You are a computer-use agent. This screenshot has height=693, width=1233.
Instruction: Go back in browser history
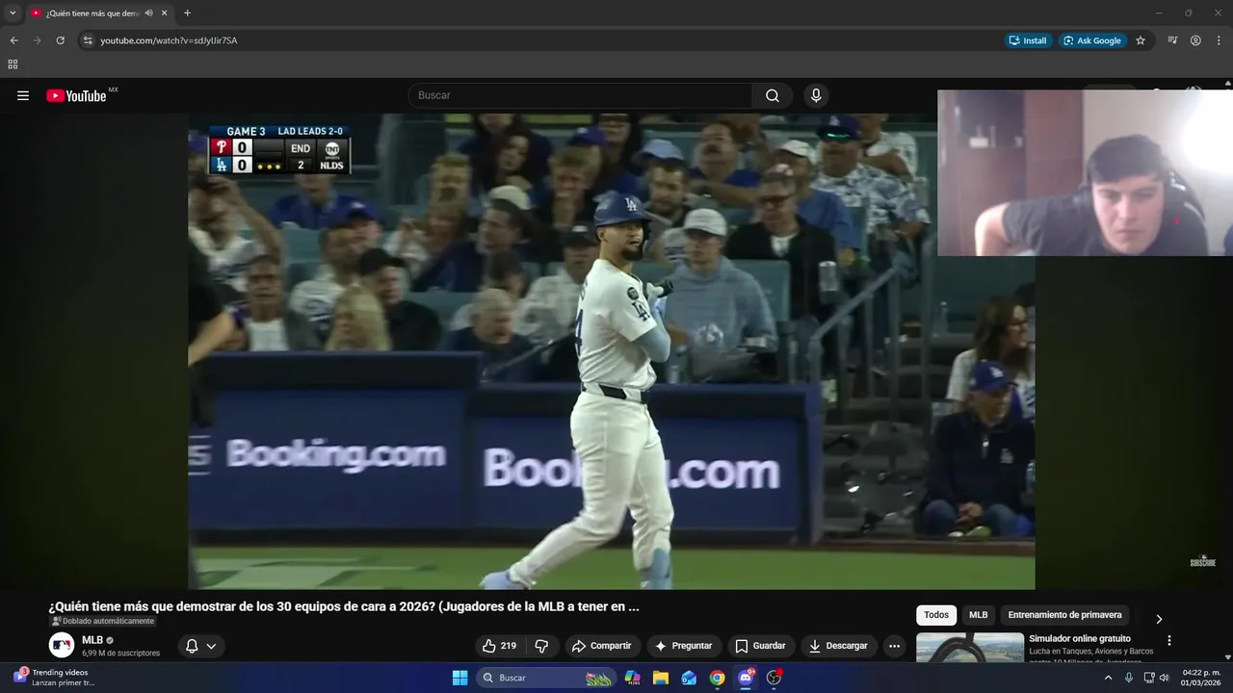(13, 40)
